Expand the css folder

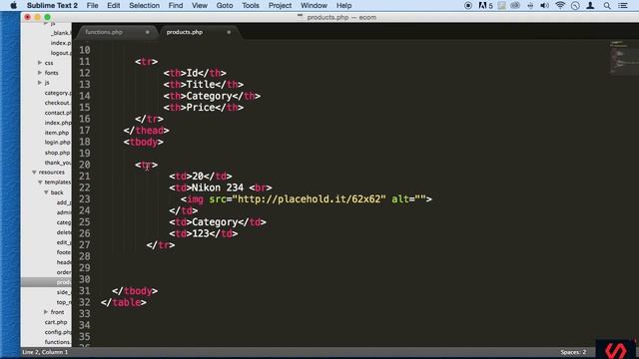pos(40,63)
